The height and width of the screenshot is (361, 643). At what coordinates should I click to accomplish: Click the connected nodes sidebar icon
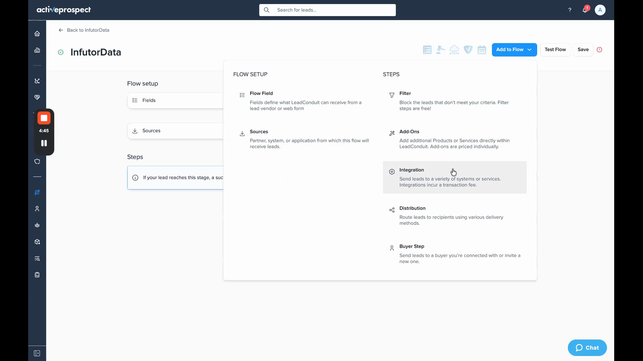[37, 81]
